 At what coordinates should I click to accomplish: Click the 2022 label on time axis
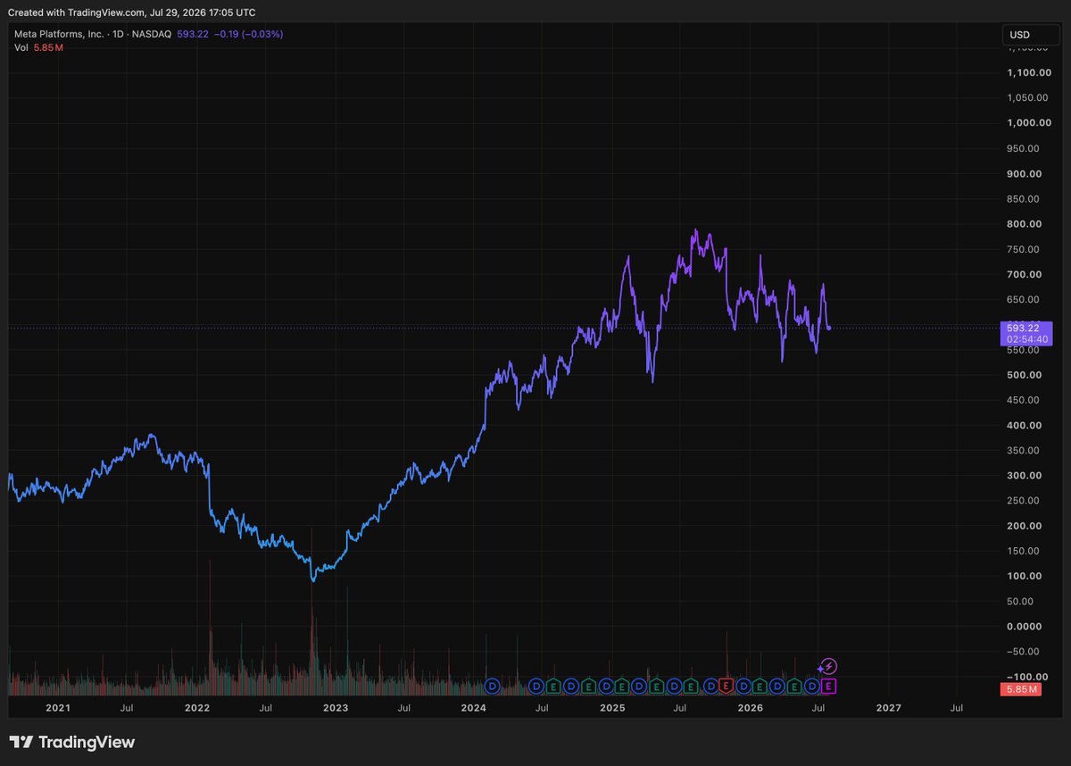196,708
